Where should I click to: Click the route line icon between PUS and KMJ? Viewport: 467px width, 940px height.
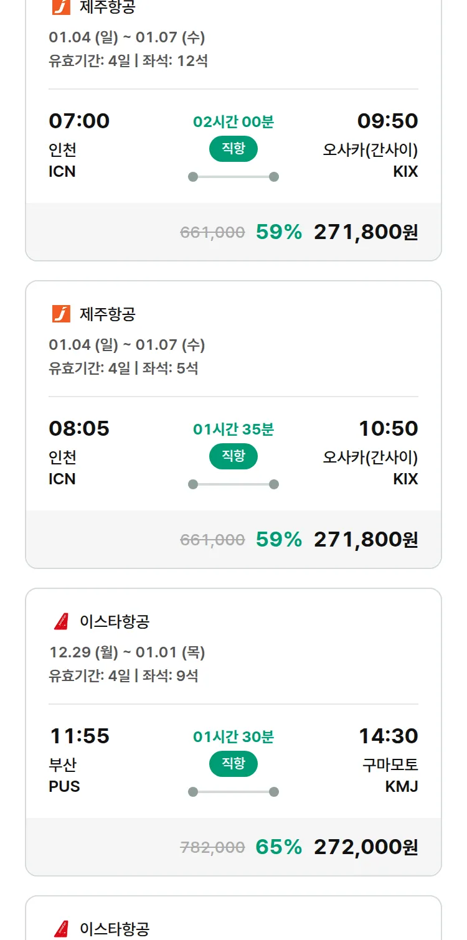click(233, 792)
